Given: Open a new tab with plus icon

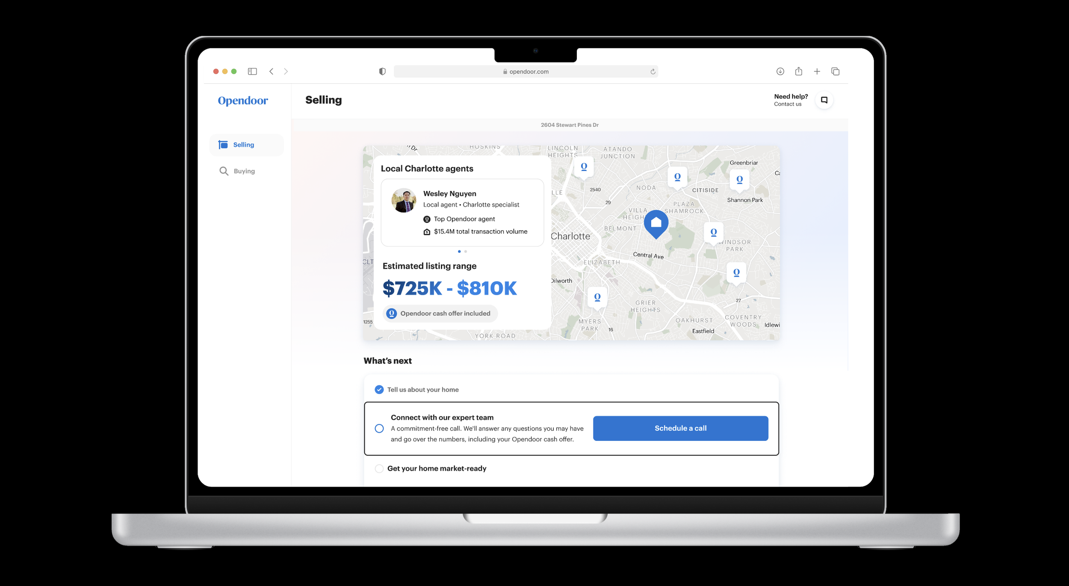Looking at the screenshot, I should [x=817, y=71].
